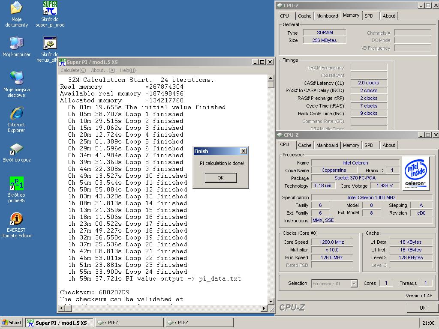Click the Multiplier x 10.0 value
Viewport: 439px width, 329px height.
332,250
